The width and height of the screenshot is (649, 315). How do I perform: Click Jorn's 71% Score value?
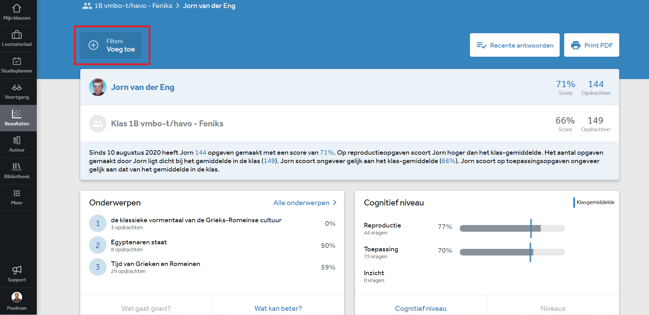pos(566,84)
